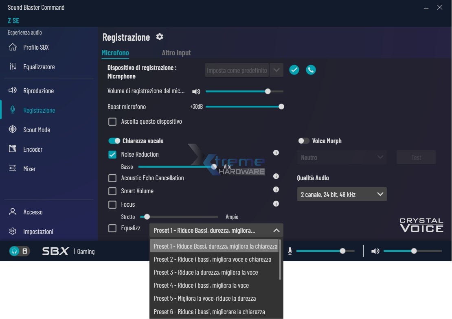This screenshot has width=452, height=319.
Task: Mute the microphone recording volume speaker icon
Action: tap(196, 92)
